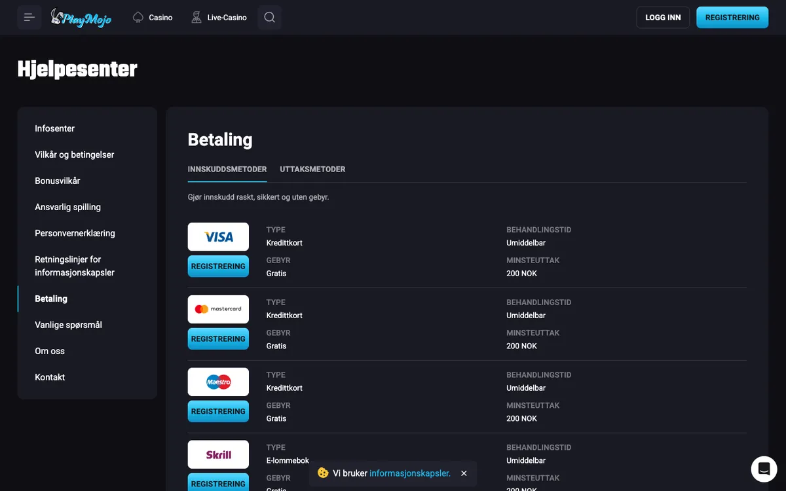The image size is (786, 491).
Task: Click Mastercard's Umiddelbar processing time
Action: click(526, 316)
